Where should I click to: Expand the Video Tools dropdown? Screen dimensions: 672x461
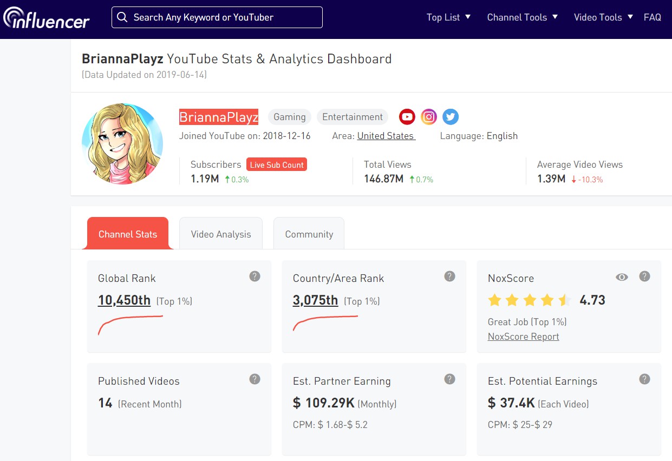coord(603,17)
